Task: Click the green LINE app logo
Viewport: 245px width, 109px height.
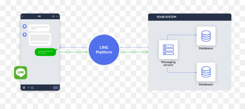Action: [21, 73]
